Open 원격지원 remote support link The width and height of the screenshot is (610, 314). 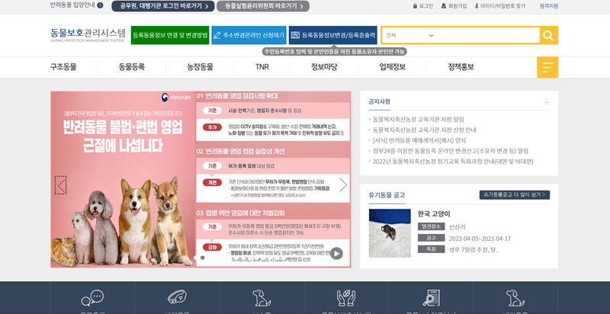click(549, 6)
